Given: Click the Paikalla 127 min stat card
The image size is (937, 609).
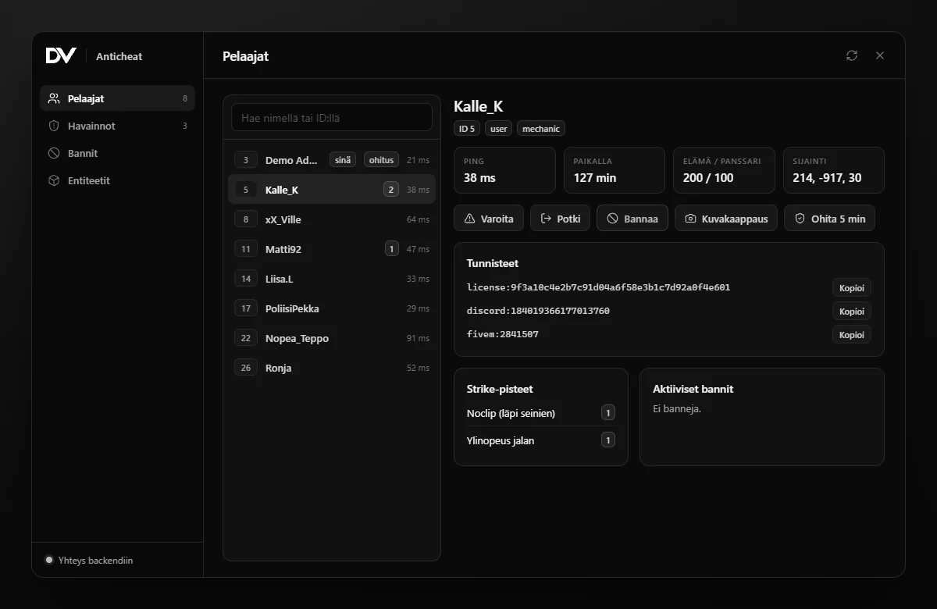Looking at the screenshot, I should pyautogui.click(x=615, y=170).
